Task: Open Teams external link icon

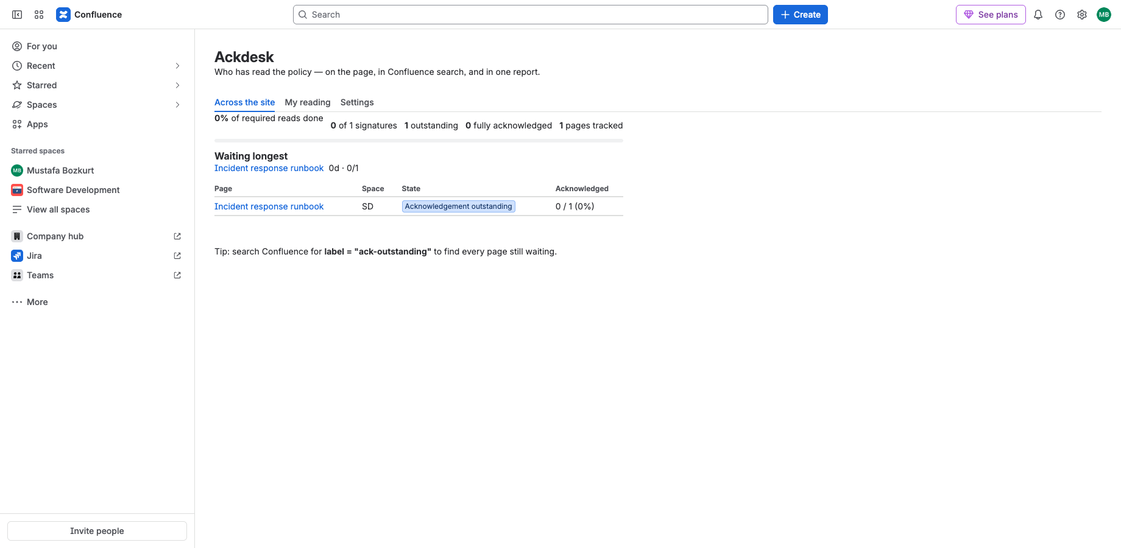Action: 177,275
